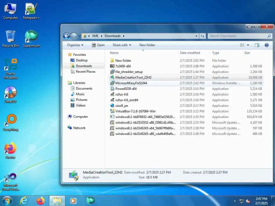The image size is (275, 206).
Task: Launch Notepad++ from the desktop
Action: pos(31,11)
